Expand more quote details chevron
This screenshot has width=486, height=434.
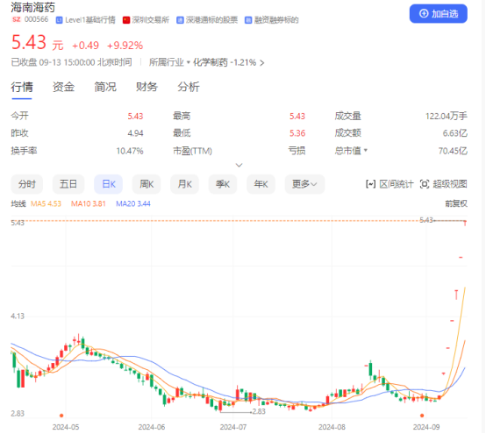coord(239,165)
